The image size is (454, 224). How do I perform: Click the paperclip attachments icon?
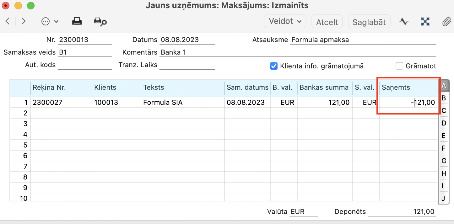(x=446, y=21)
